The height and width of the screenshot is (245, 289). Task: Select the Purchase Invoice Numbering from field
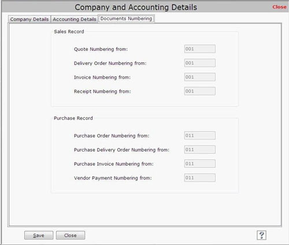pyautogui.click(x=200, y=164)
